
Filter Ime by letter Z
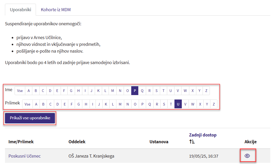click(206, 91)
